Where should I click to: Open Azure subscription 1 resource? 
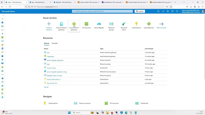click(54, 79)
